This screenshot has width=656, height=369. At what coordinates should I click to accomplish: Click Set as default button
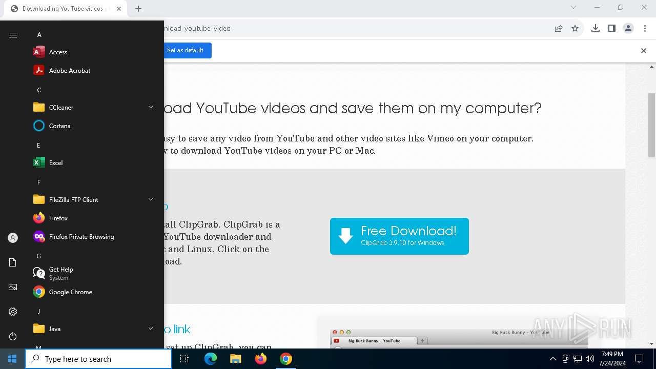click(x=185, y=50)
